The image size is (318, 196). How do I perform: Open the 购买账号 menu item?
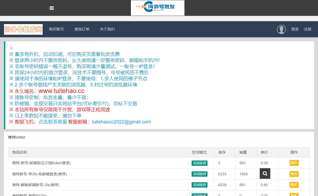pyautogui.click(x=56, y=29)
